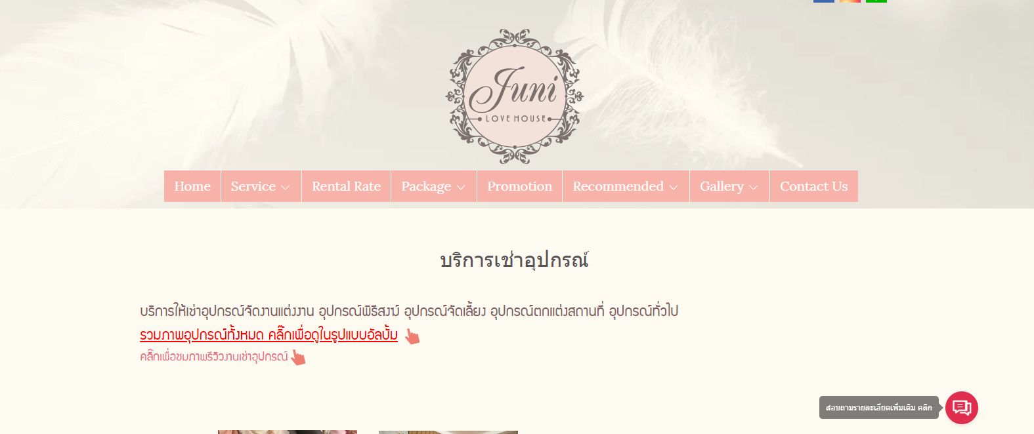Click the hand pointer icon beside album link
Viewport: 1034px width, 434px height.
click(412, 336)
